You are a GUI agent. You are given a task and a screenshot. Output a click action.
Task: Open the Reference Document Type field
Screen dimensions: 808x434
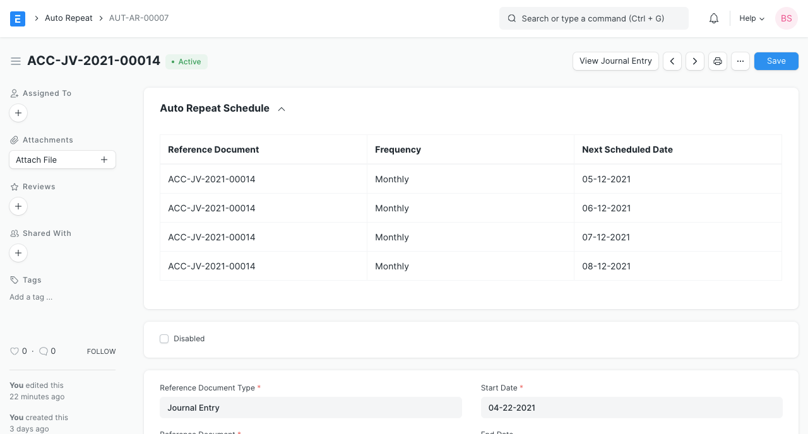pyautogui.click(x=311, y=407)
